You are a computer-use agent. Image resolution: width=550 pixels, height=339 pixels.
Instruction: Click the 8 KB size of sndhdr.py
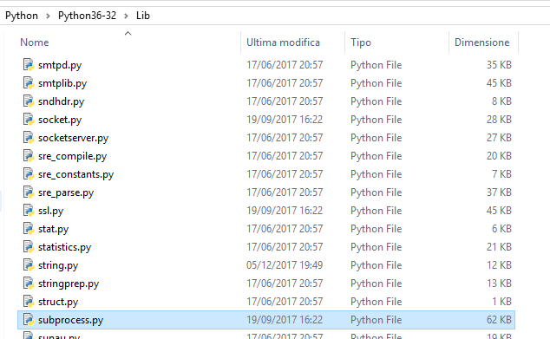501,101
